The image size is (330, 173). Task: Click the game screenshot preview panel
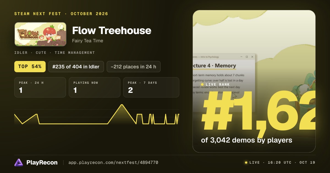(254, 81)
